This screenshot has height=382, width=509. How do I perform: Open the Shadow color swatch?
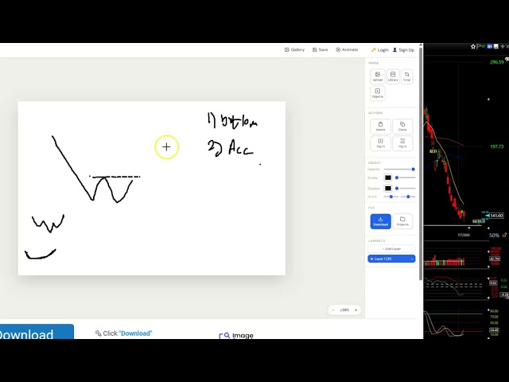388,189
